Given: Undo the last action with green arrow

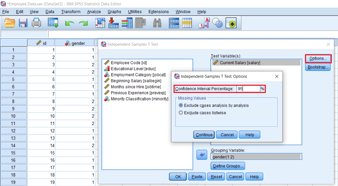Looking at the screenshot, I should click(x=69, y=24).
